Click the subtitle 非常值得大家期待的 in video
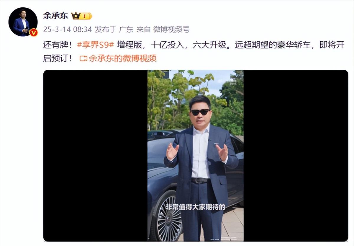 pyautogui.click(x=195, y=207)
